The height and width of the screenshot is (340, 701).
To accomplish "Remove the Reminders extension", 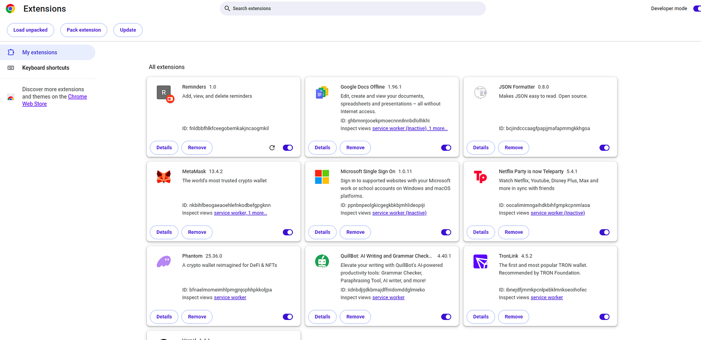I will click(x=197, y=148).
